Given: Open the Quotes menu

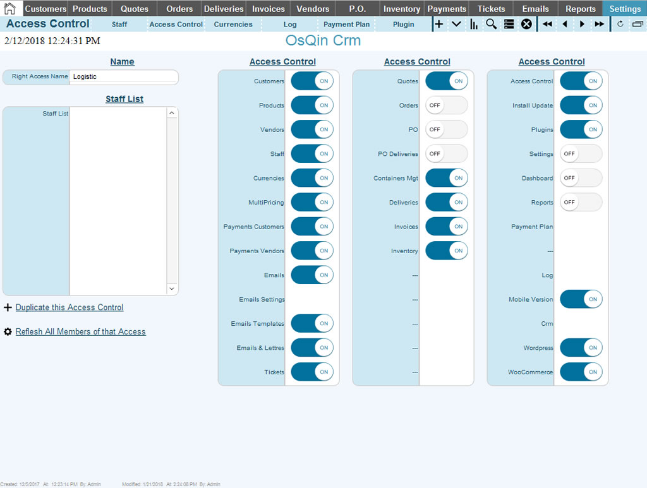Looking at the screenshot, I should tap(135, 9).
